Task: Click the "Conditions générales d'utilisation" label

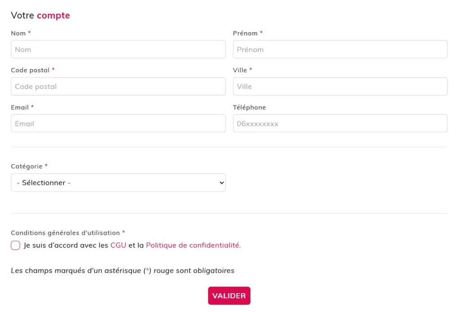Action: pos(65,233)
